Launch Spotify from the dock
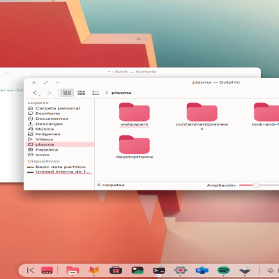Screen dimensions: 279x279 click(x=223, y=270)
